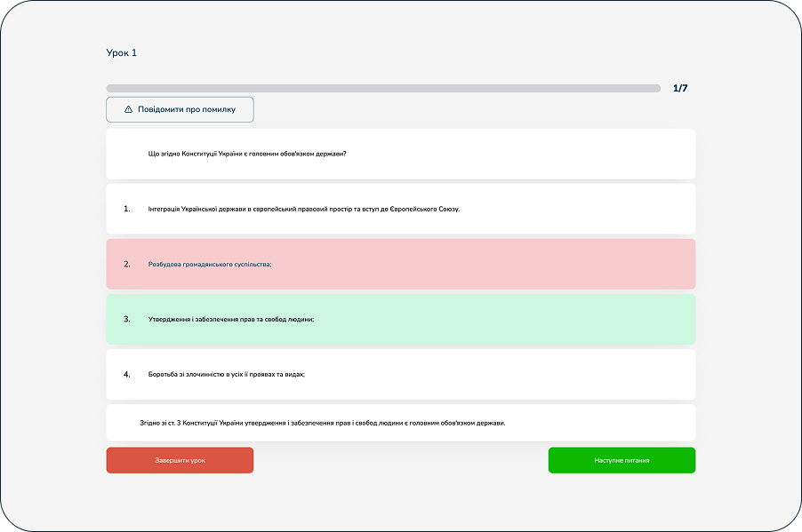Click the number "3." in the green row
This screenshot has width=802, height=532.
[x=126, y=319]
